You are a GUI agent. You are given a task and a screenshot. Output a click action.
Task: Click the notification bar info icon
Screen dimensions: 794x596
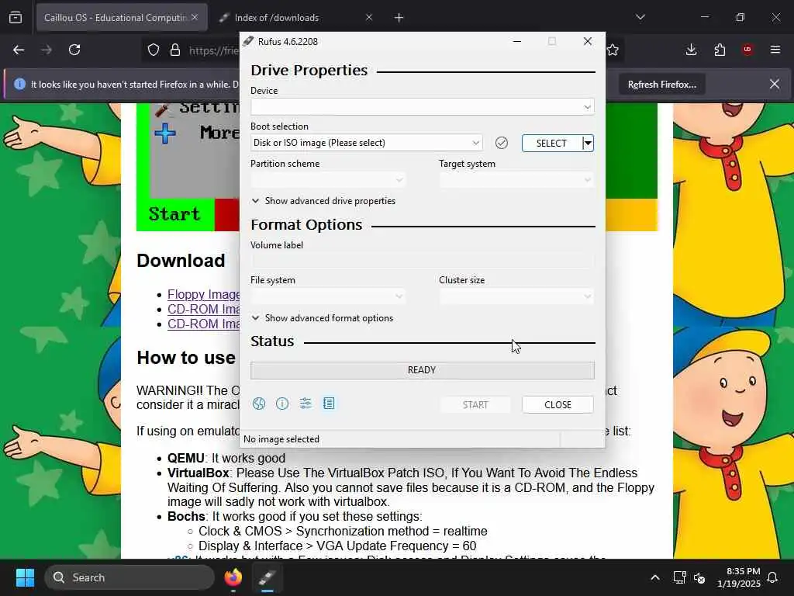(19, 84)
